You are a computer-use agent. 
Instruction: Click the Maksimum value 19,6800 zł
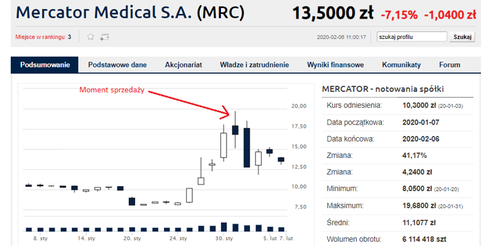pos(417,206)
